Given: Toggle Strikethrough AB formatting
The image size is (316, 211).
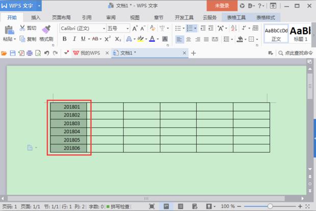Looking at the screenshot, I should (x=95, y=39).
